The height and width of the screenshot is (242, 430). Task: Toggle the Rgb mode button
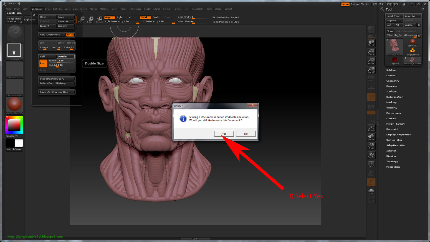click(119, 17)
